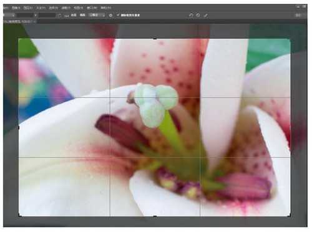Image resolution: width=312 pixels, height=232 pixels.
Task: Select the Straighten ruler icon
Action: [67, 16]
